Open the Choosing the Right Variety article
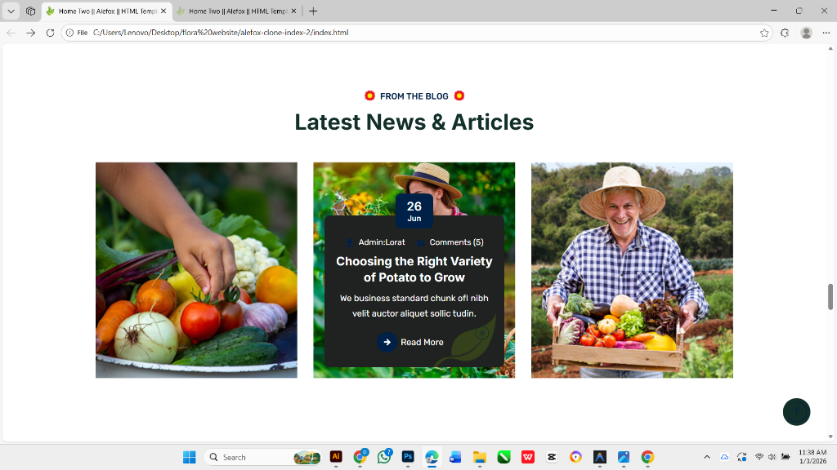 414,269
